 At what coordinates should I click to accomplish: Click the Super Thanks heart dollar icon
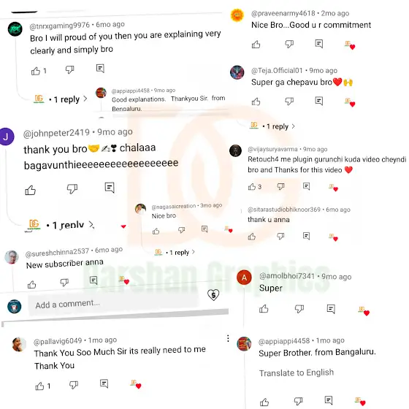(213, 295)
